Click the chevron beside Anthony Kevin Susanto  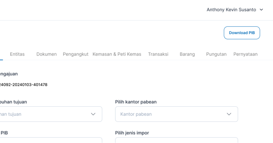[261, 10]
